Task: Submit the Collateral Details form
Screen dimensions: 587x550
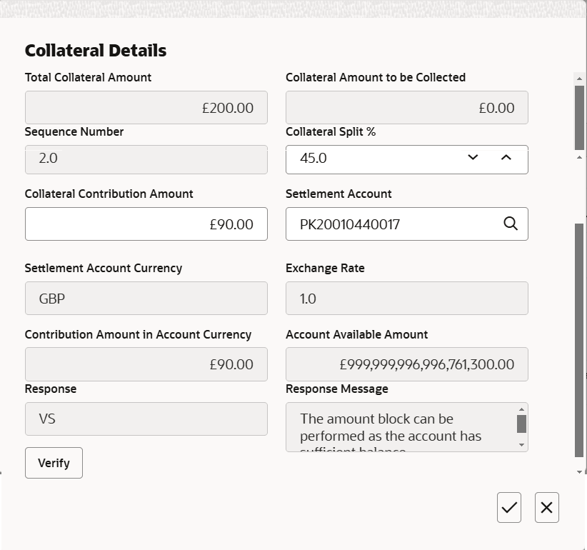Action: point(508,507)
